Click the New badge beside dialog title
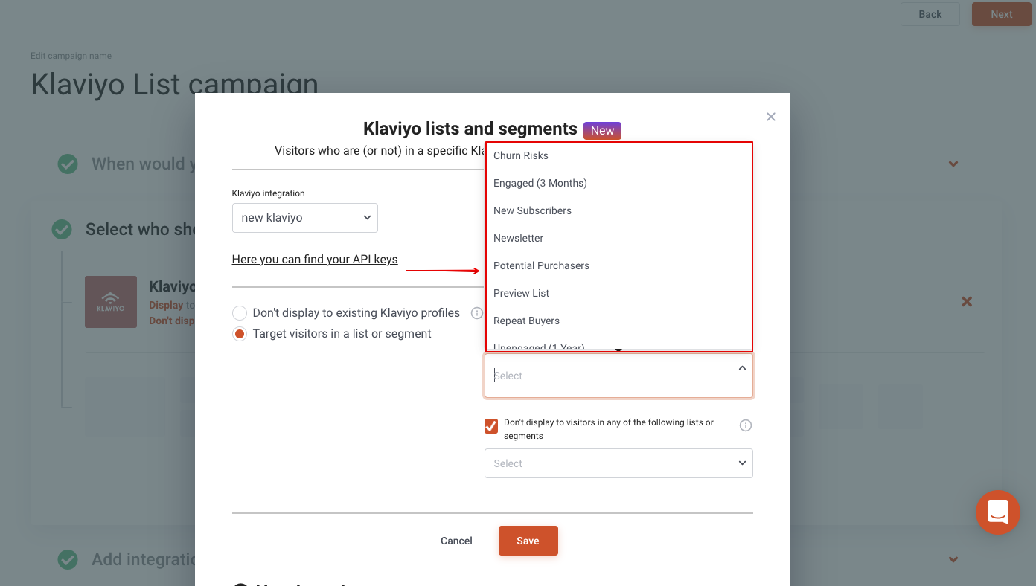This screenshot has height=586, width=1036. pos(602,130)
